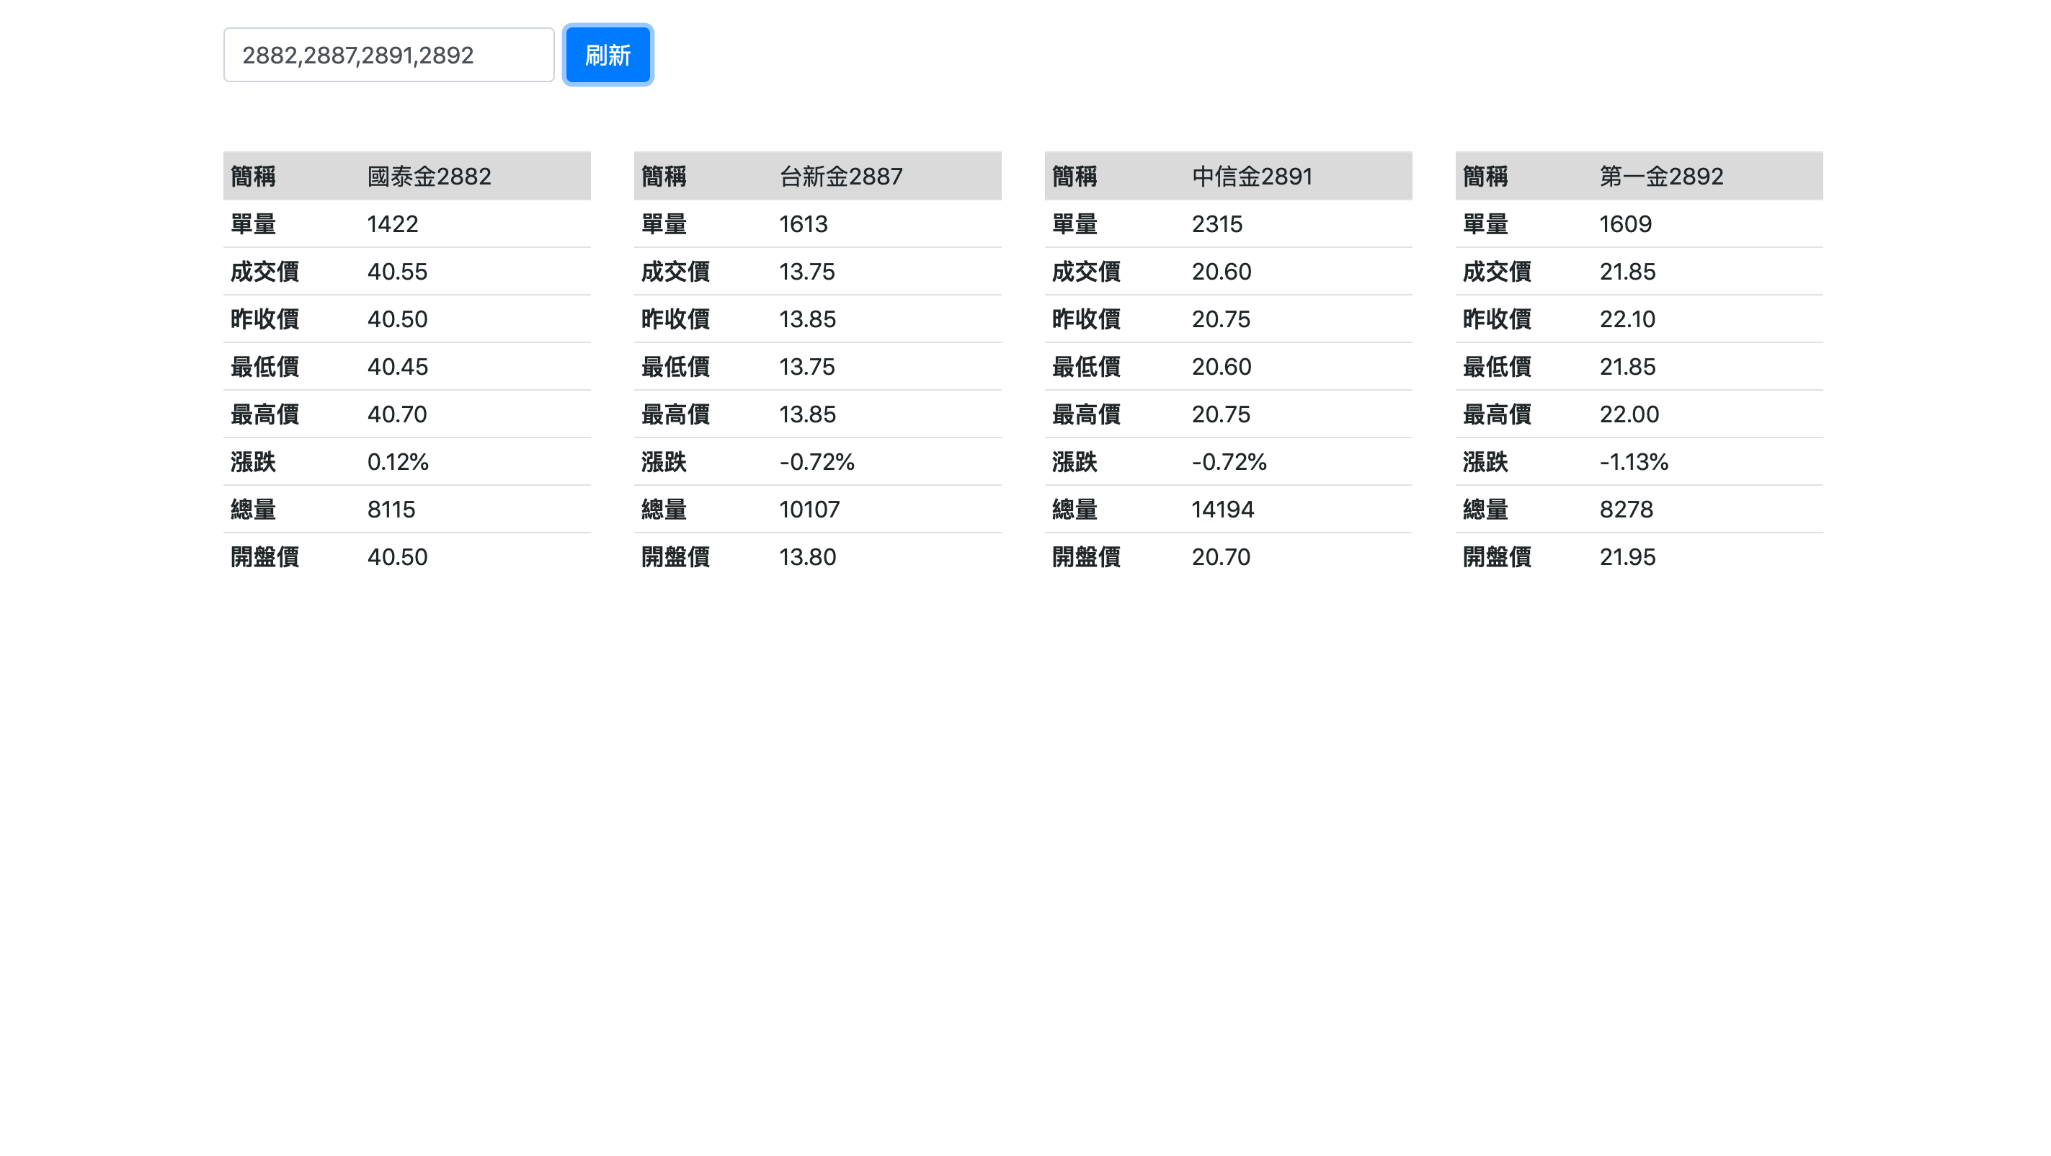
Task: Click 中信金 單量 value 2315
Action: tap(1216, 223)
